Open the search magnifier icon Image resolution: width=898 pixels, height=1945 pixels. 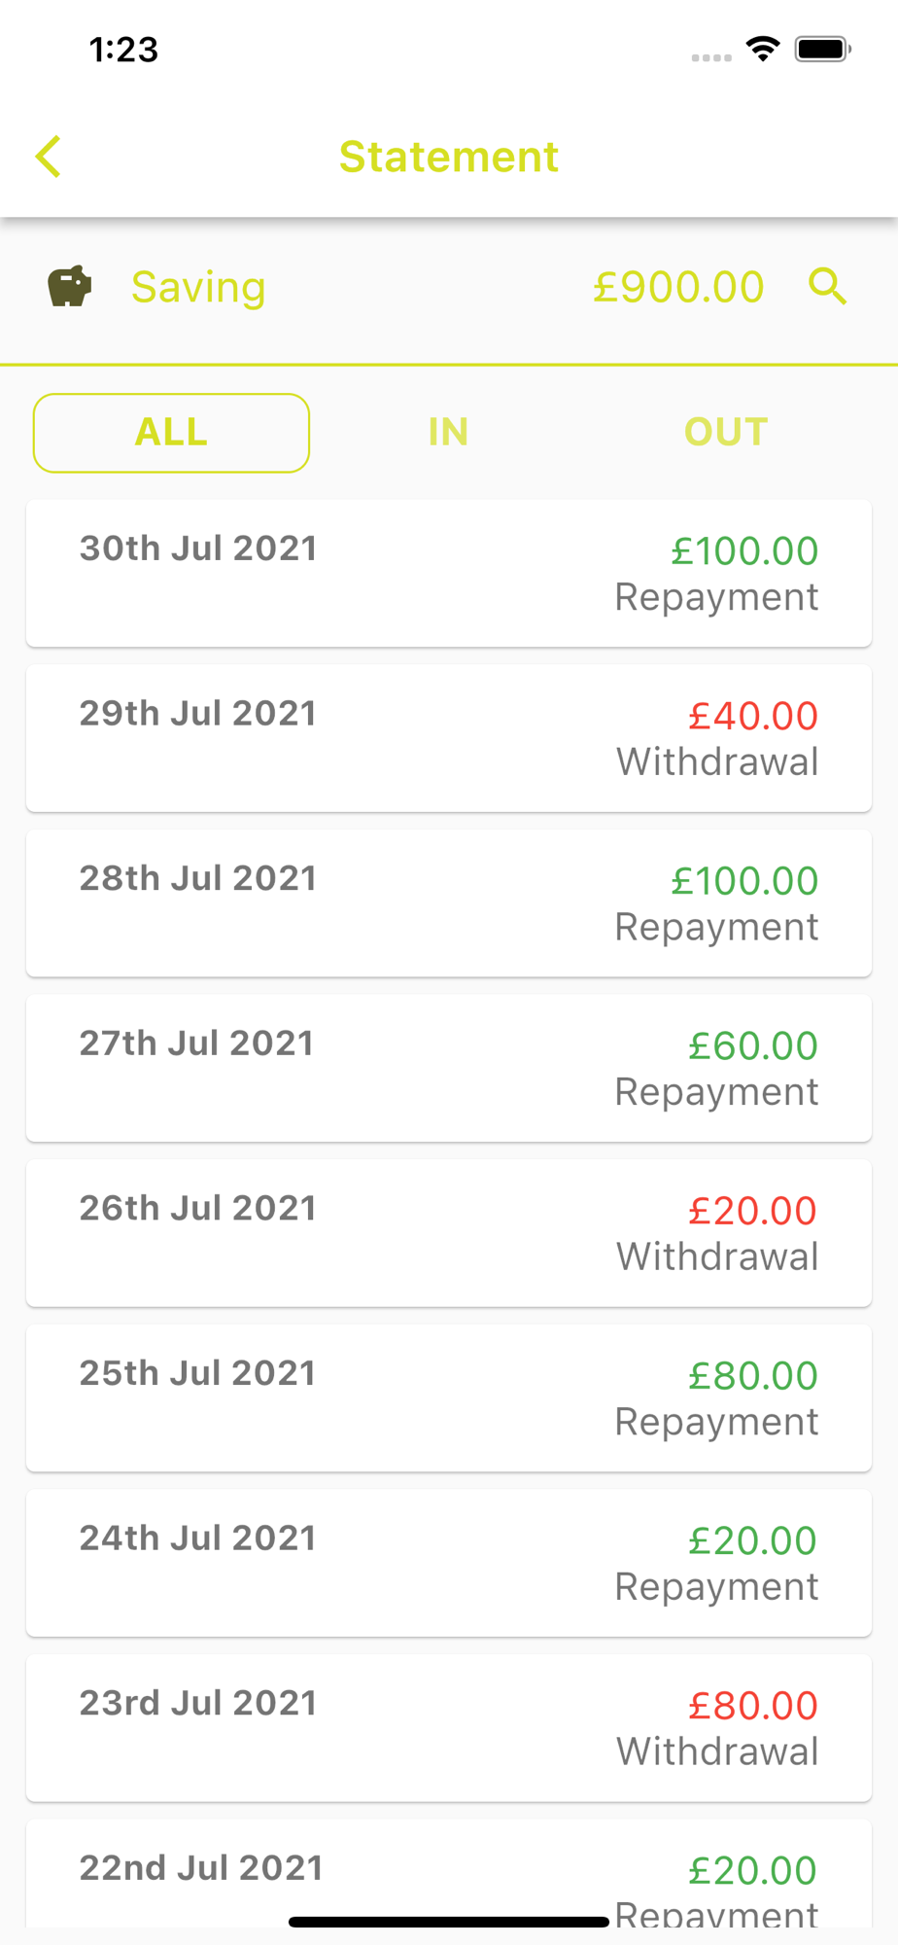827,287
